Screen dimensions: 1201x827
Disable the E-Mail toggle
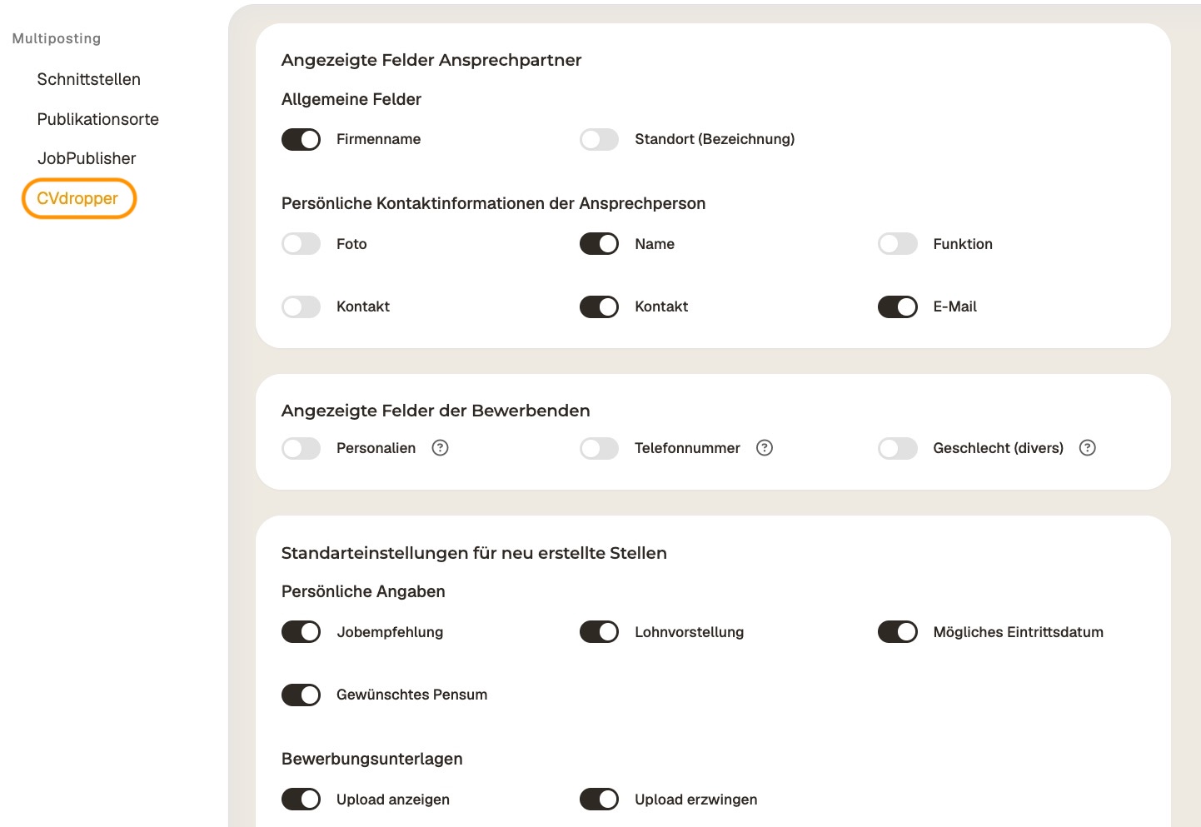tap(897, 306)
